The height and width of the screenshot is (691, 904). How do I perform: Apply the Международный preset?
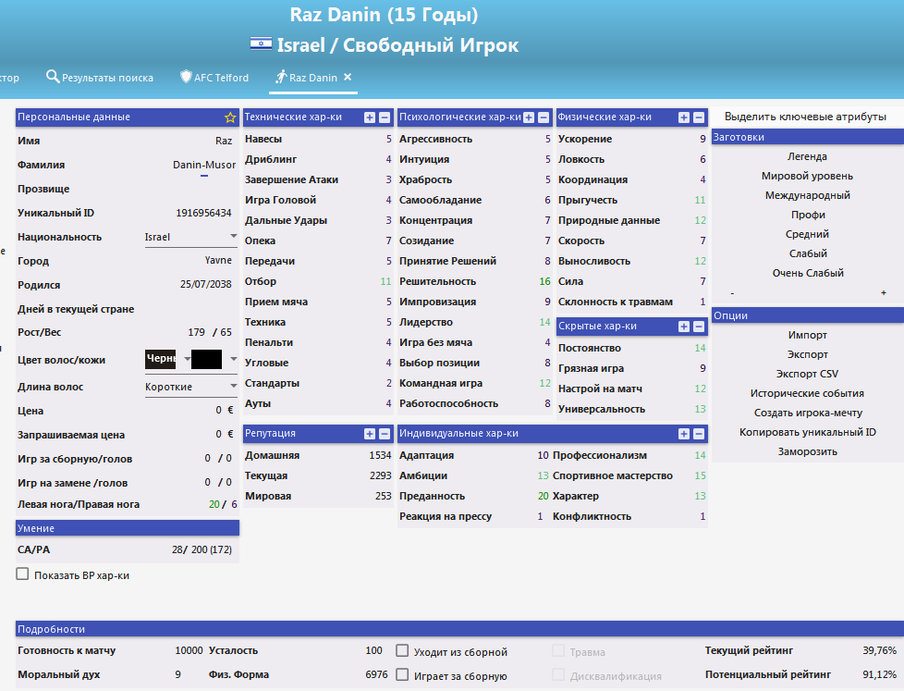[x=807, y=195]
